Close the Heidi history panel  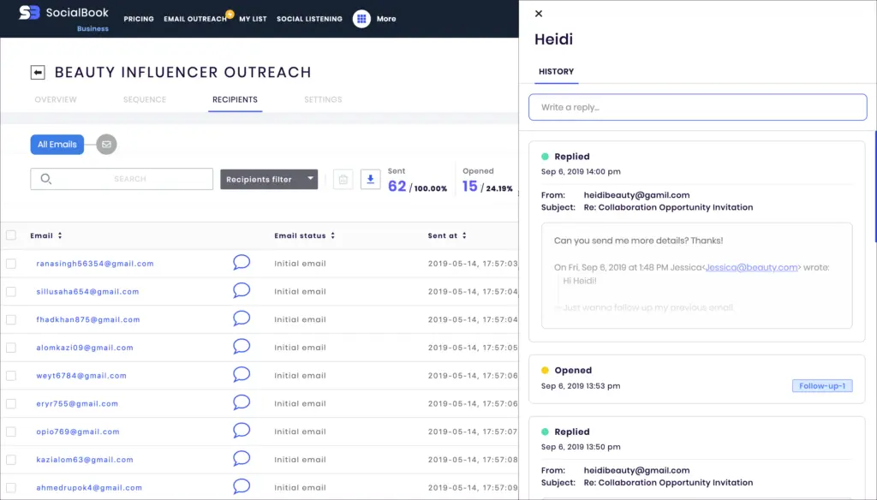(538, 14)
